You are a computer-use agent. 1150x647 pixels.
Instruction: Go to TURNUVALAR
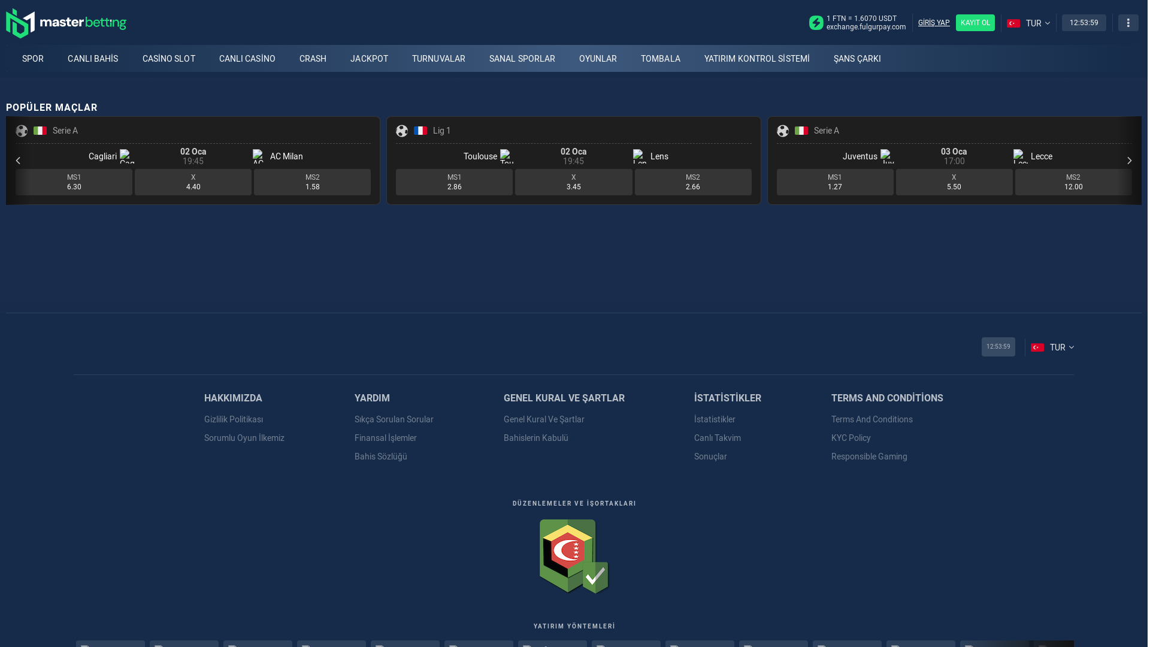click(x=438, y=59)
